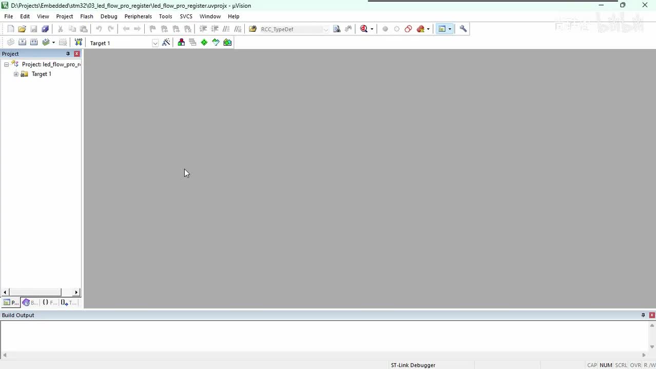Disable all breakpoints icon

click(409, 29)
